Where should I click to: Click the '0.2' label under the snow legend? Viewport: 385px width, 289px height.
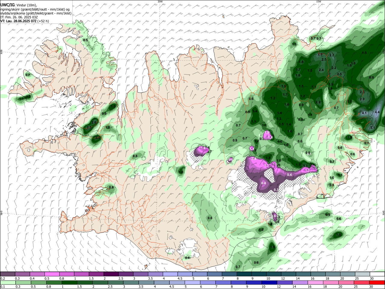click(x=2, y=278)
